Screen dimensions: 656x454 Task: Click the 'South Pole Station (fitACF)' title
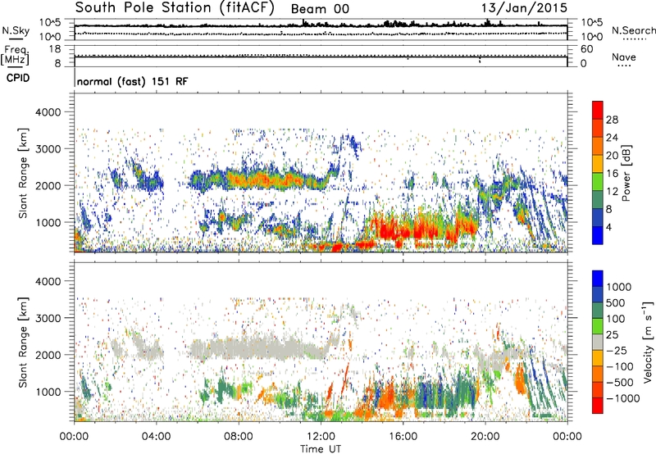point(175,8)
